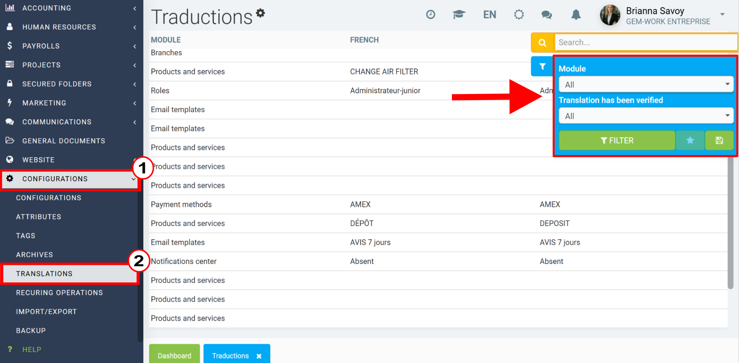Image resolution: width=739 pixels, height=363 pixels.
Task: Click the Projects list icon
Action: 10,65
